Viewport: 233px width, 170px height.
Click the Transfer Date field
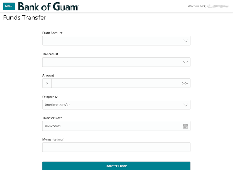pos(116,126)
